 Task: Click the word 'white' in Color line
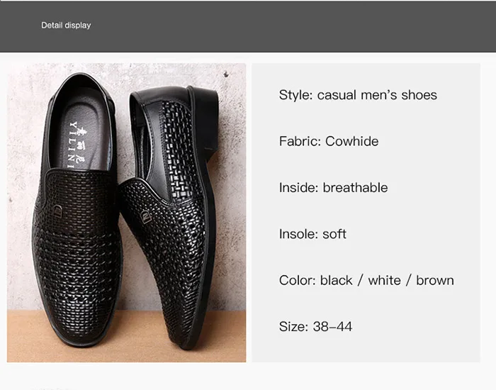coord(385,280)
